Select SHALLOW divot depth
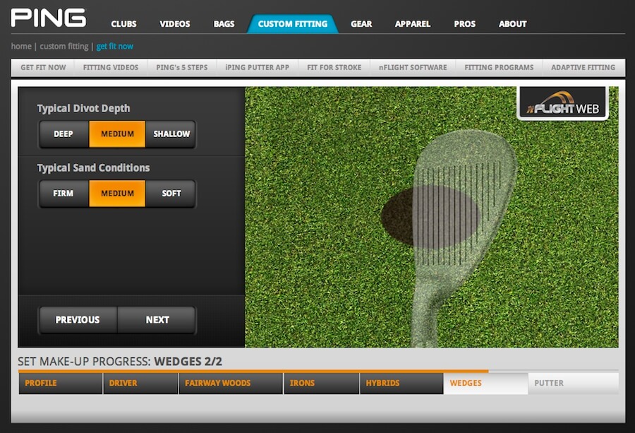The image size is (635, 433). pos(171,134)
